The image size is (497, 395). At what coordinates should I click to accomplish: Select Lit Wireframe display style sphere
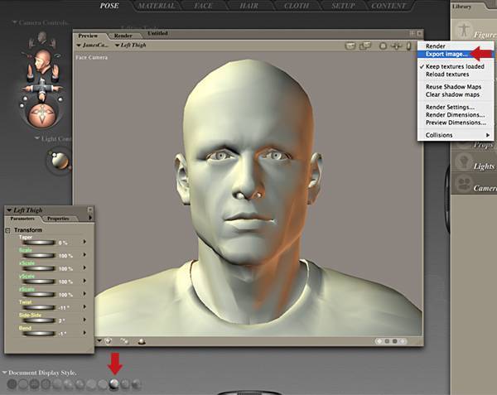click(x=57, y=384)
